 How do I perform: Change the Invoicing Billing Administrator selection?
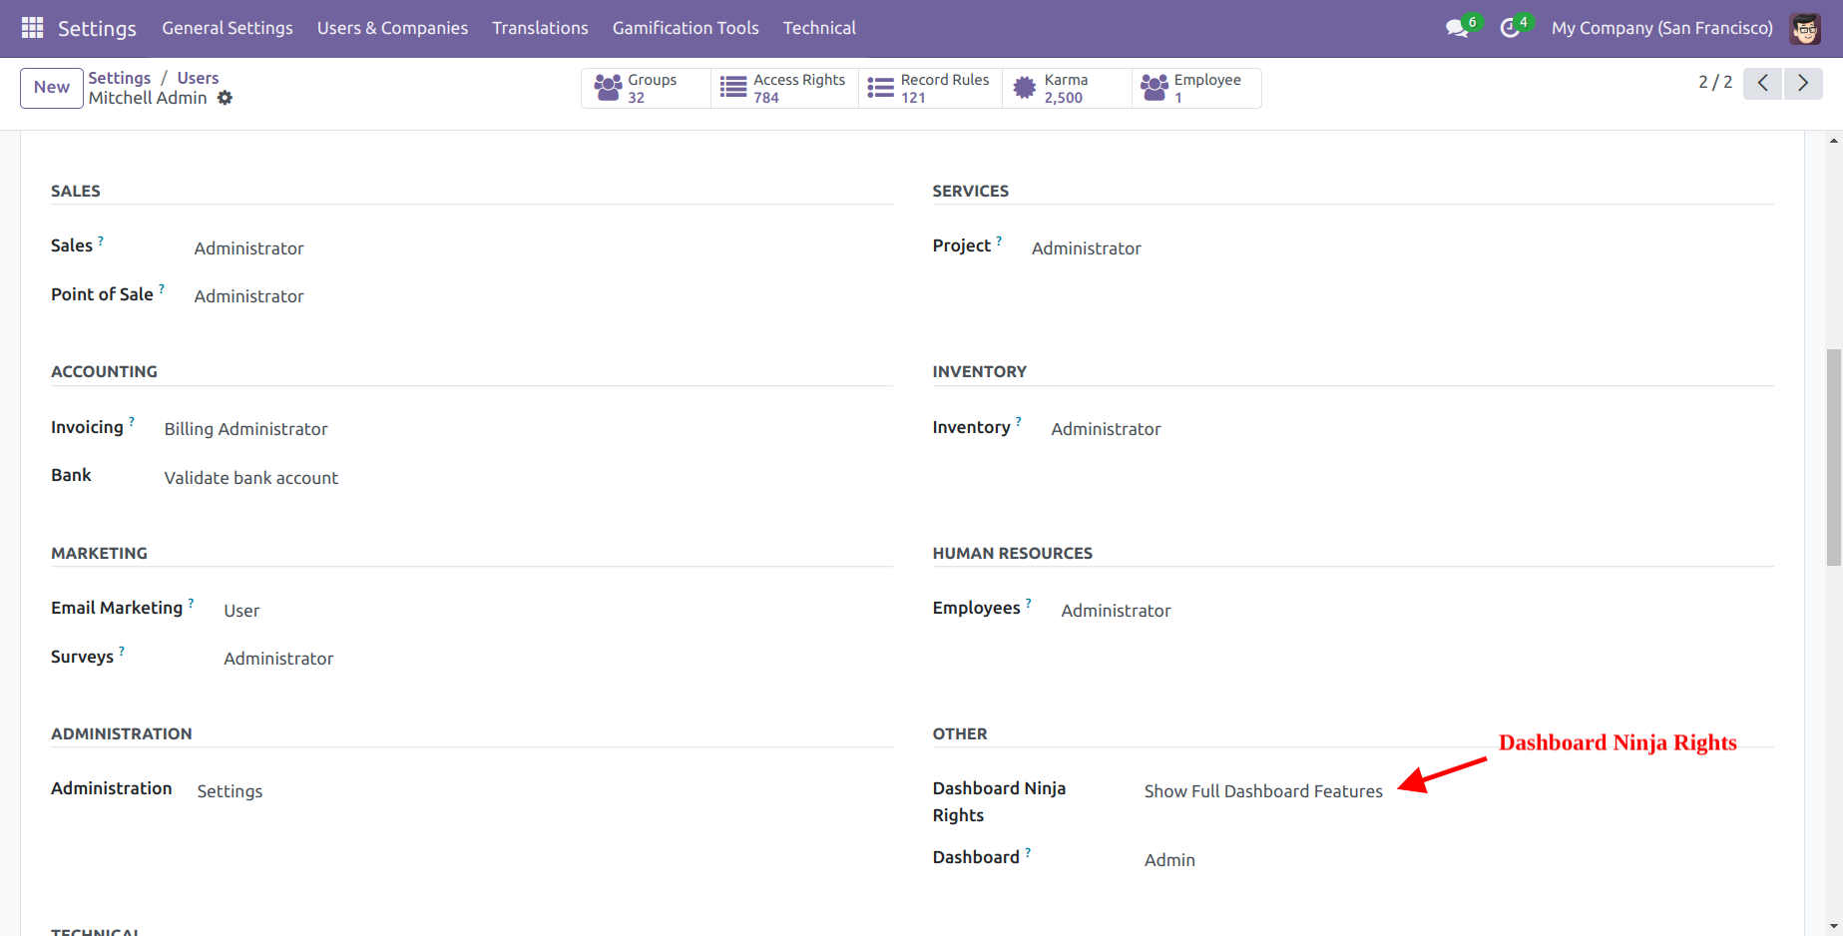tap(245, 429)
